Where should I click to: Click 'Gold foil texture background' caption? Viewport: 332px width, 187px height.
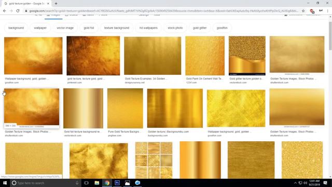pos(82,131)
